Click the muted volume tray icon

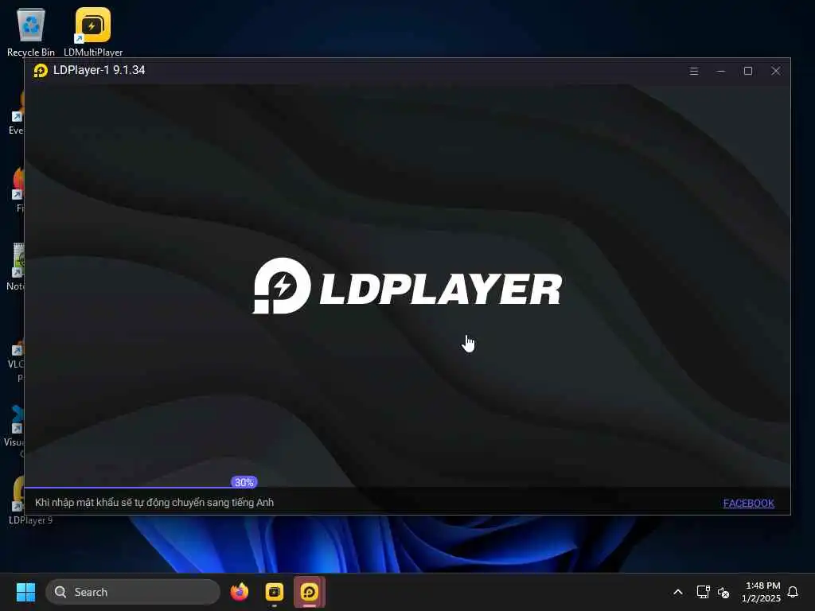pyautogui.click(x=723, y=592)
